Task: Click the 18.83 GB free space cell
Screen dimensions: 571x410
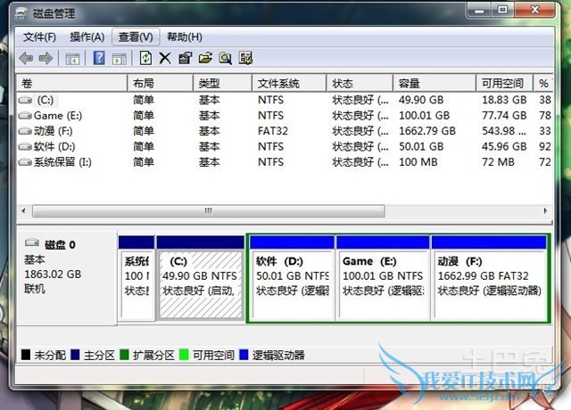Action: 504,100
